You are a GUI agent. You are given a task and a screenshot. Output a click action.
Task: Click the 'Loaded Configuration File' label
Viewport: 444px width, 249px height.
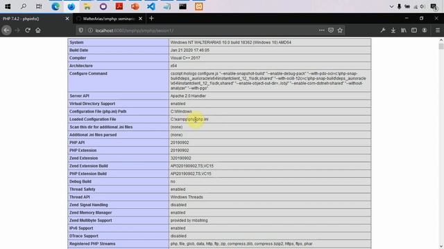tap(92, 120)
